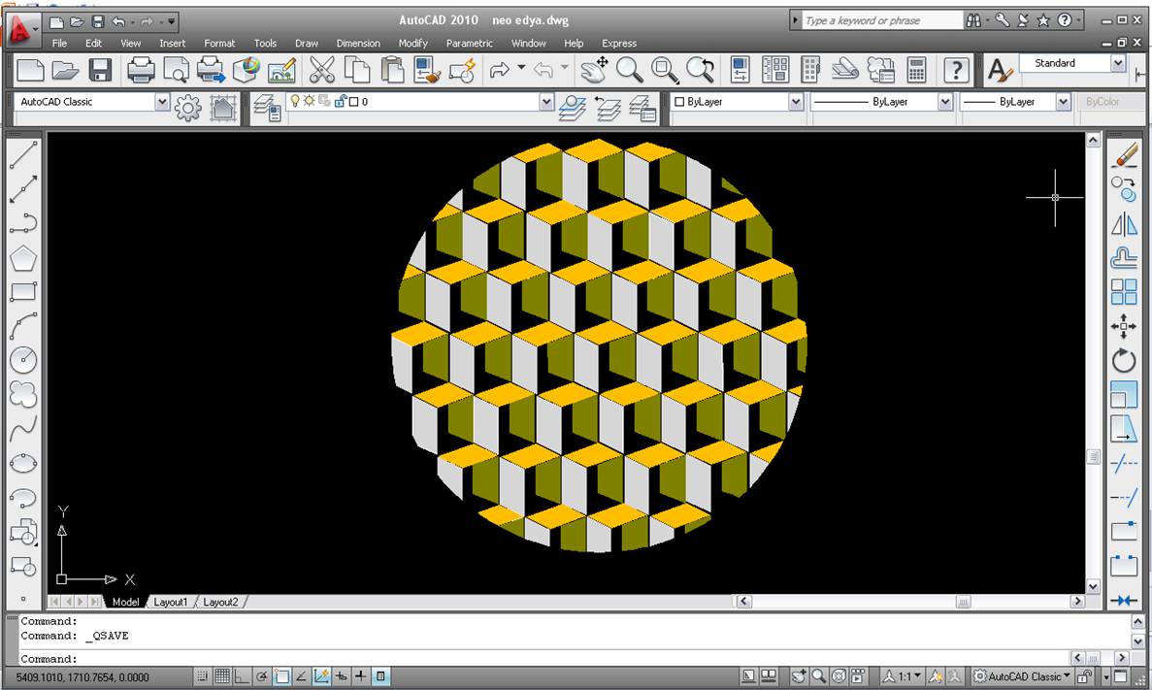Select the Line tool in Draw toolbar
Screen dimensions: 1152x690
(x=22, y=155)
